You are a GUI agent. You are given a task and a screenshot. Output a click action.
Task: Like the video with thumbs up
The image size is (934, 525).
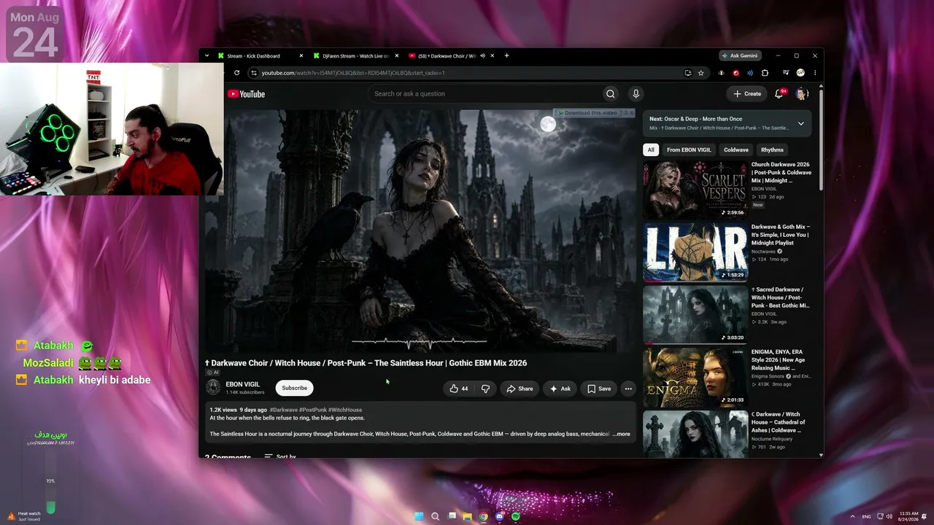tap(459, 389)
